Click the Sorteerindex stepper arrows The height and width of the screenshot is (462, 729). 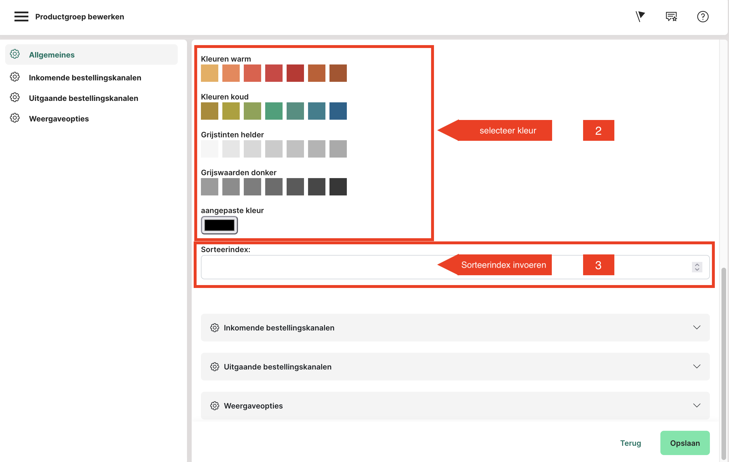697,267
